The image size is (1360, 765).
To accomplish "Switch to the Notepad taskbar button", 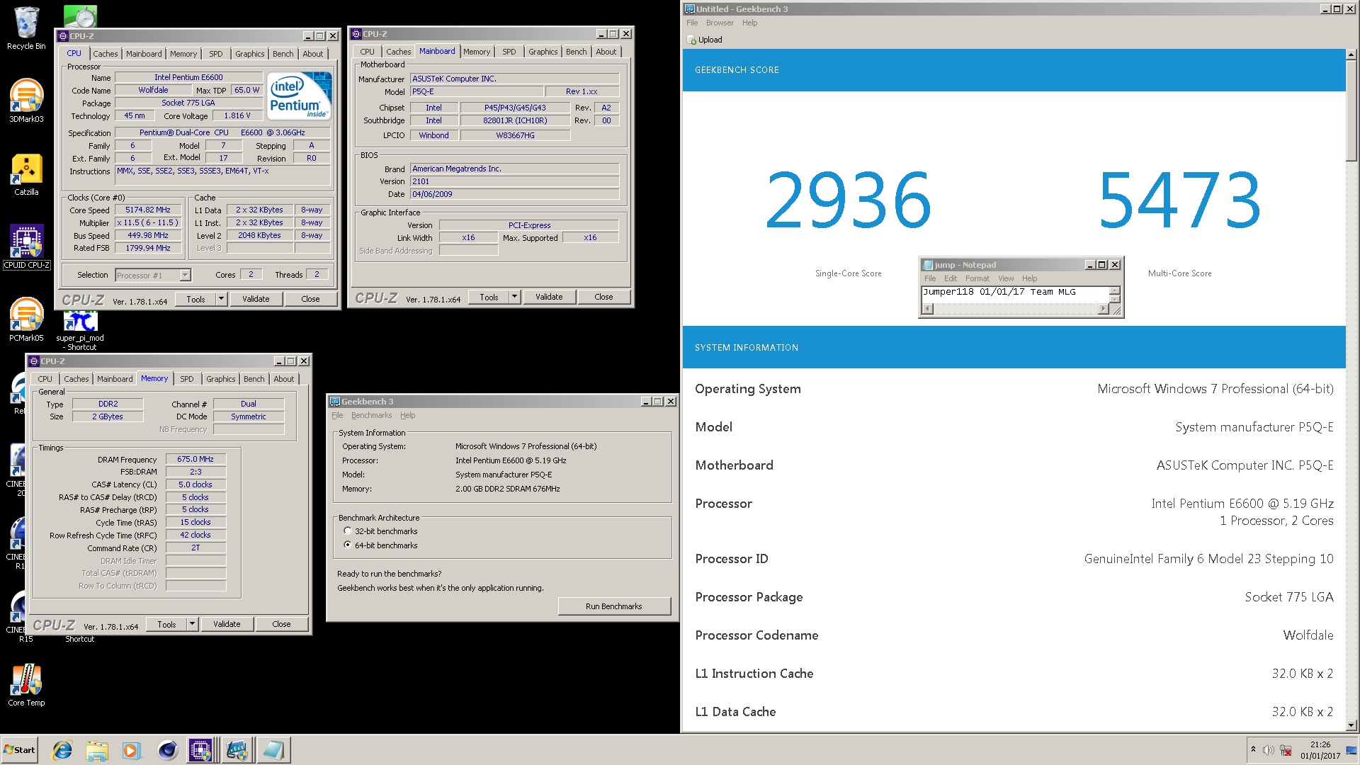I will pos(273,750).
